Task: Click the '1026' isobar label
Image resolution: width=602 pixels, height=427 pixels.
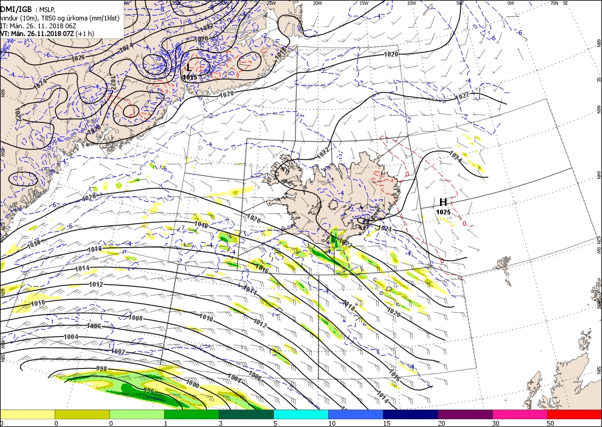Action: [78, 58]
